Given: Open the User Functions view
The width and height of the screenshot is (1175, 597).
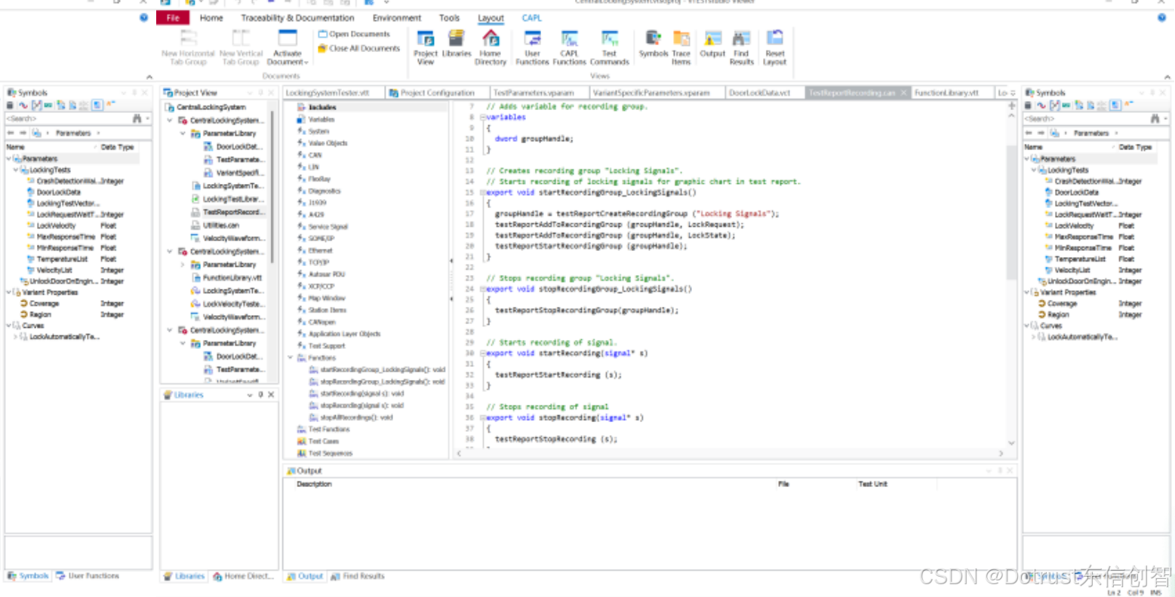Looking at the screenshot, I should [532, 47].
